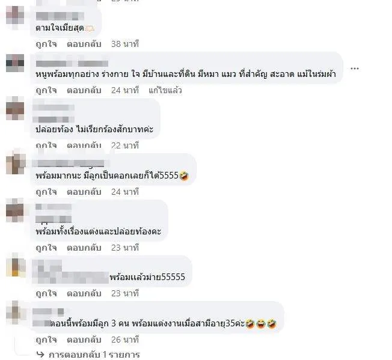
Task: Click avatar beside "พร้อมมากนะ" comment
Action: 16,163
